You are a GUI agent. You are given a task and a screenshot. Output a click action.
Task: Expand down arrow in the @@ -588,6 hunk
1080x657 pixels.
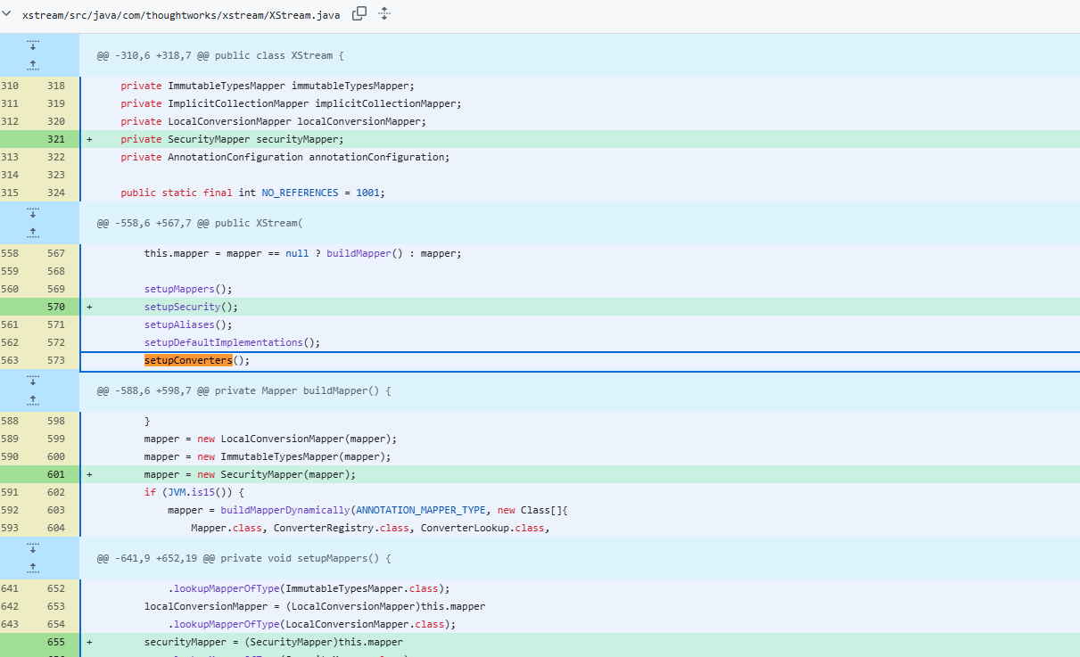(x=33, y=380)
